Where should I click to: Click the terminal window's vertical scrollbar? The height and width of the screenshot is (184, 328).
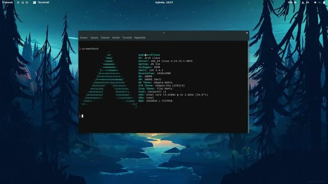click(x=248, y=87)
